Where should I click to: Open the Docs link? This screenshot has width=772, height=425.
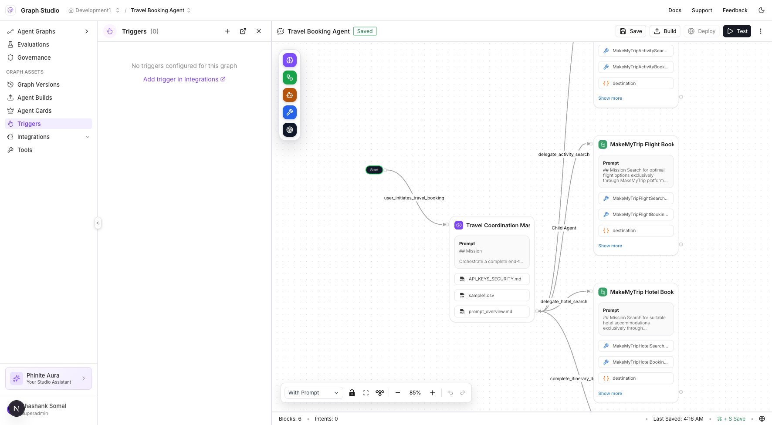point(675,10)
